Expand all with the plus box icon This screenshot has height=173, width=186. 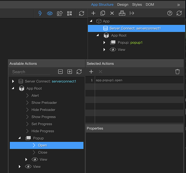point(70,72)
